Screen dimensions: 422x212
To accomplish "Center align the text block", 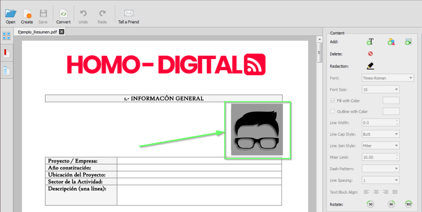I will pyautogui.click(x=376, y=192).
